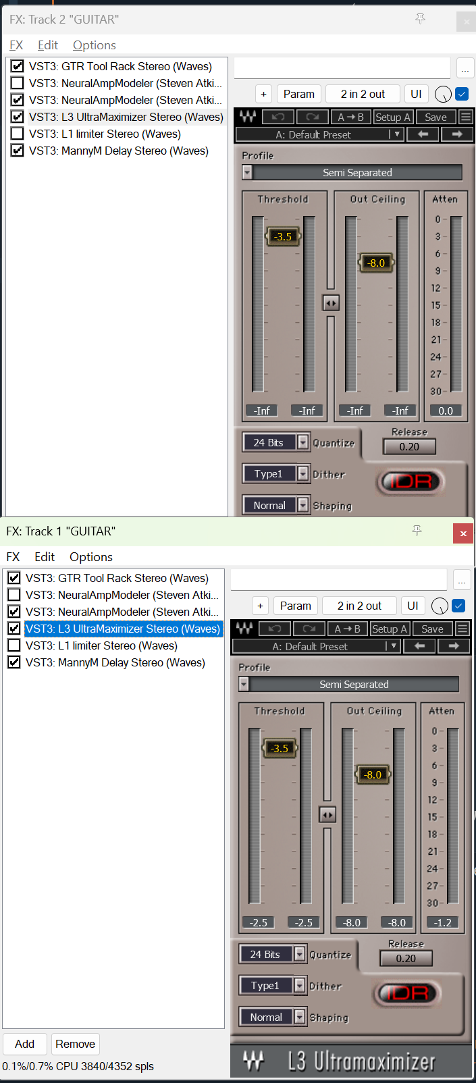Viewport: 476px width, 1083px height.
Task: Pin Track 1 FX window on top
Action: click(417, 531)
